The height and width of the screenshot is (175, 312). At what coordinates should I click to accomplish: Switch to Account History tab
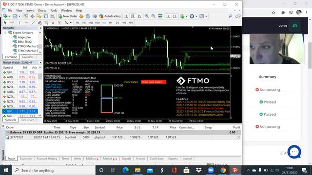point(47,159)
